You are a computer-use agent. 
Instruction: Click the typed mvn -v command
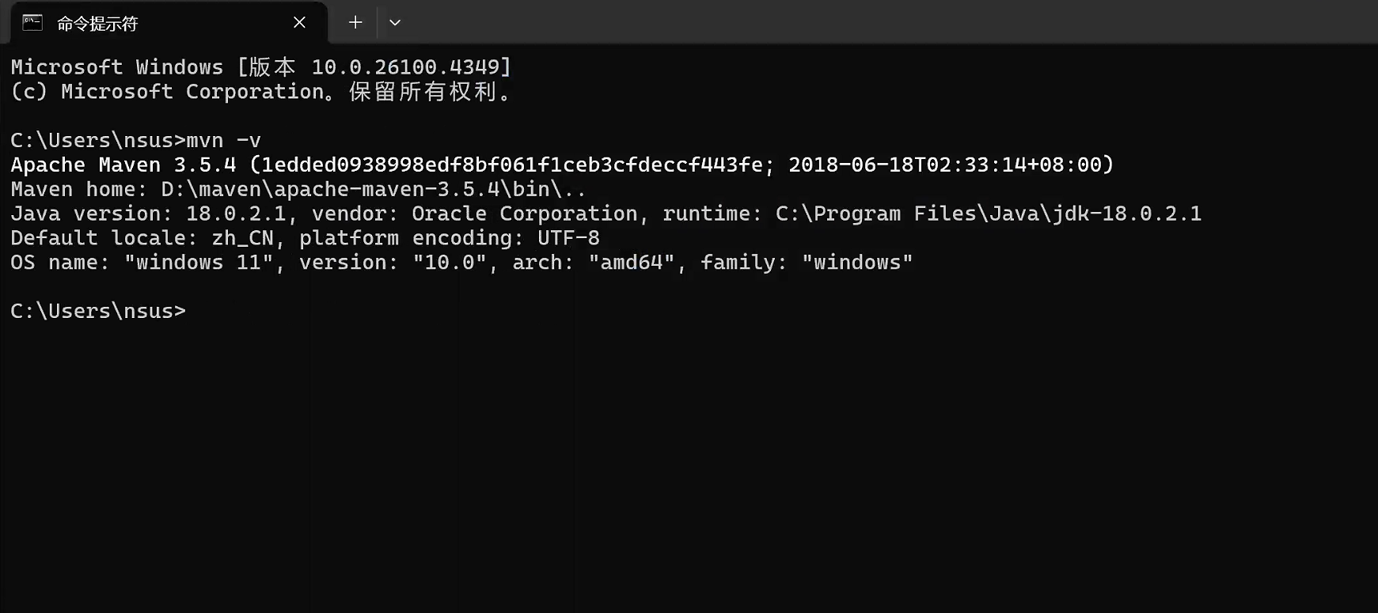coord(223,141)
